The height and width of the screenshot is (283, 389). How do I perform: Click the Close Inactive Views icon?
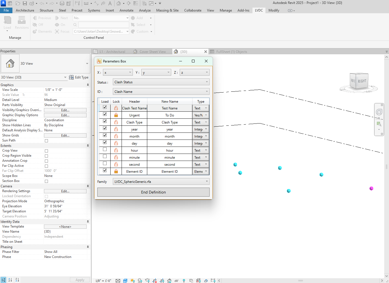(x=144, y=3)
